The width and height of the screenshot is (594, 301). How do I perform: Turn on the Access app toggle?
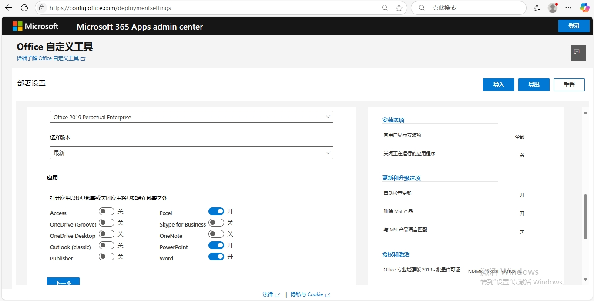tap(106, 211)
